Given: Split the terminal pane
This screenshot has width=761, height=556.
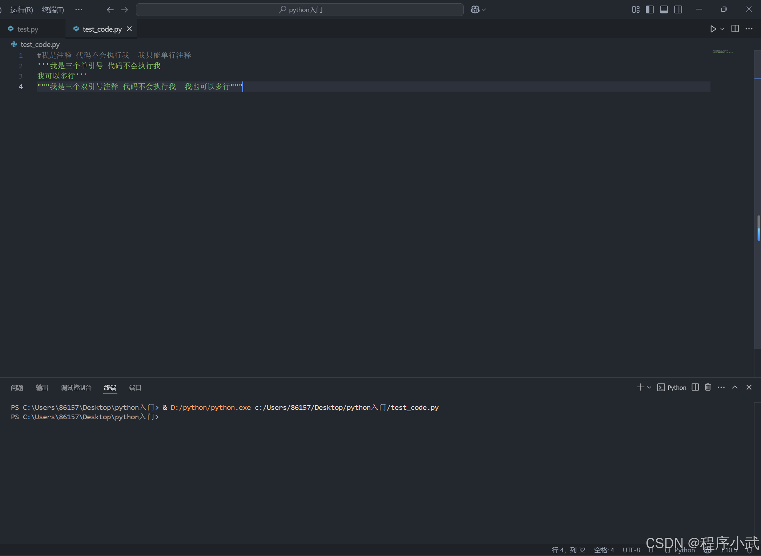Looking at the screenshot, I should coord(695,387).
